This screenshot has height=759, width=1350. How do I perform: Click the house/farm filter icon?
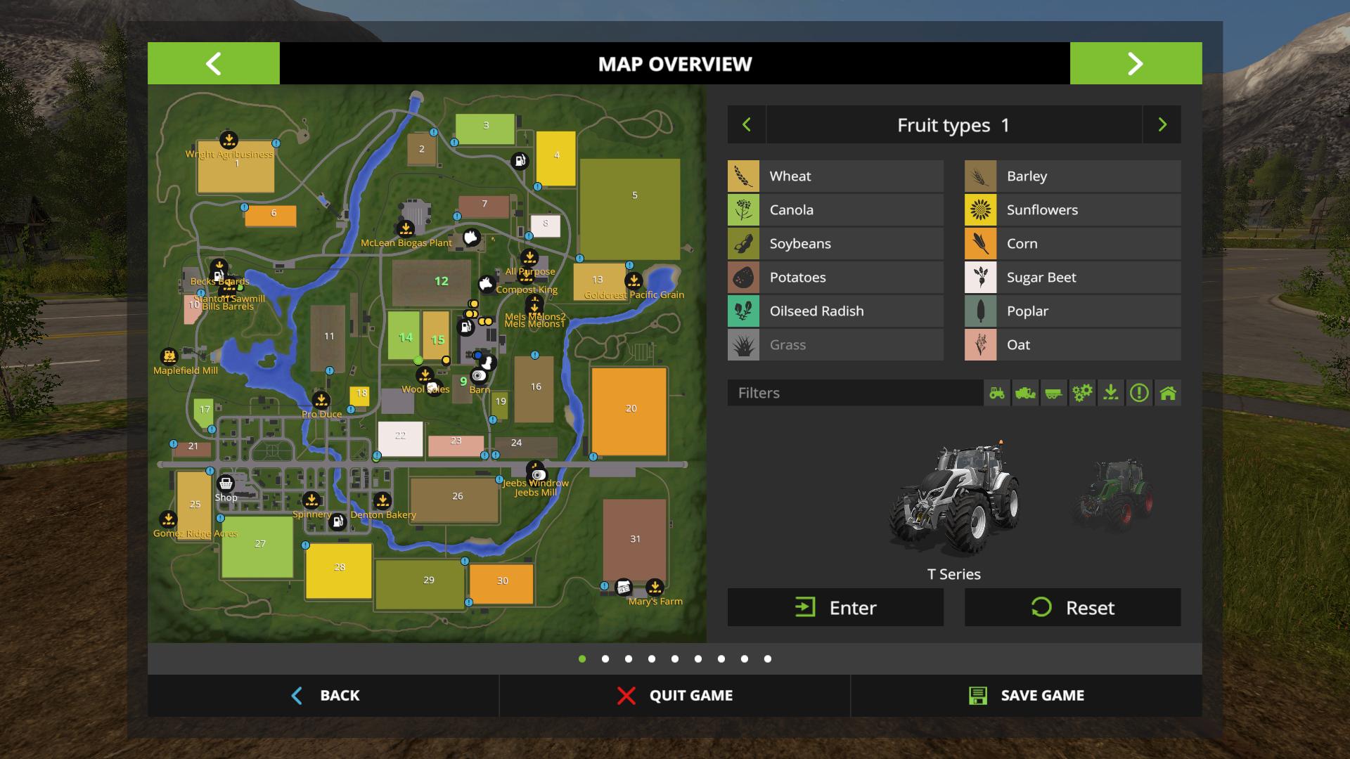click(1166, 393)
